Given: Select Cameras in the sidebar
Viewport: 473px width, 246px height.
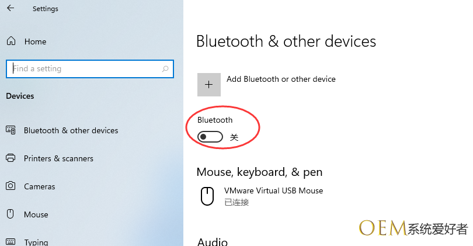Looking at the screenshot, I should tap(40, 186).
